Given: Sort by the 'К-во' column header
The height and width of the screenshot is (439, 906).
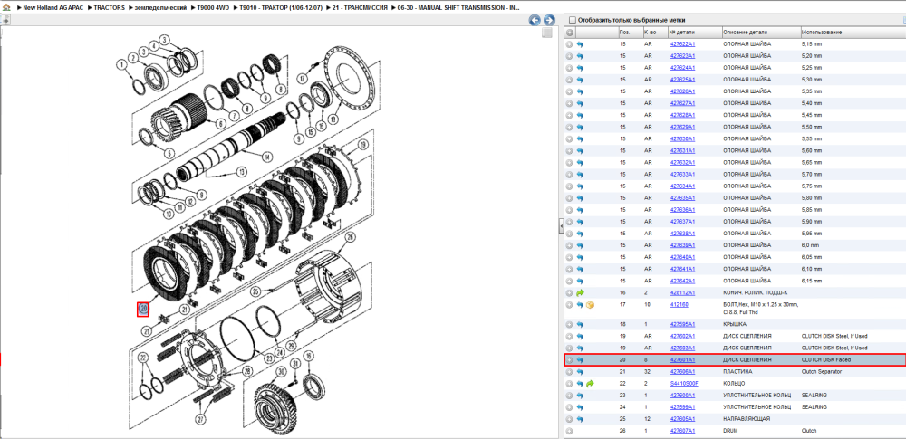Looking at the screenshot, I should tap(655, 33).
